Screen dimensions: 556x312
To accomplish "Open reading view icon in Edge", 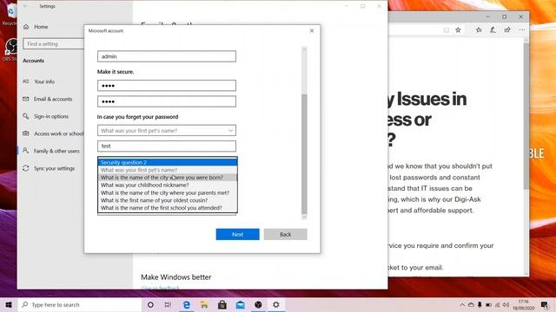I will point(446,30).
